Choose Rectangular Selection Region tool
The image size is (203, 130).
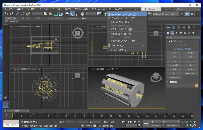coord(56,14)
